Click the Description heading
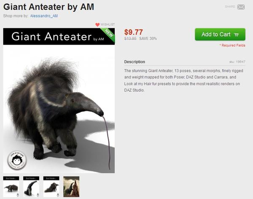The image size is (253, 199). pos(135,62)
